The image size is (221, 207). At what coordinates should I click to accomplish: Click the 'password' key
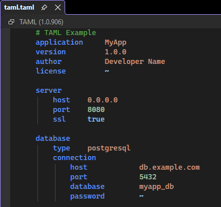(x=87, y=196)
